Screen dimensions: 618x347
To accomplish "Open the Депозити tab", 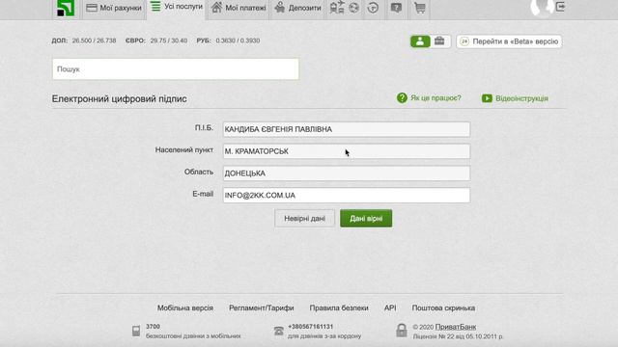I will tap(298, 8).
